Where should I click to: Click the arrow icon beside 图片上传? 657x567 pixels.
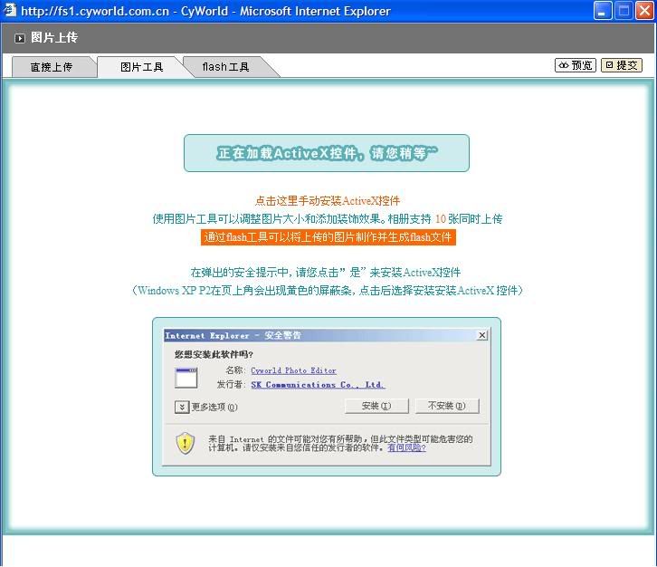pos(19,38)
